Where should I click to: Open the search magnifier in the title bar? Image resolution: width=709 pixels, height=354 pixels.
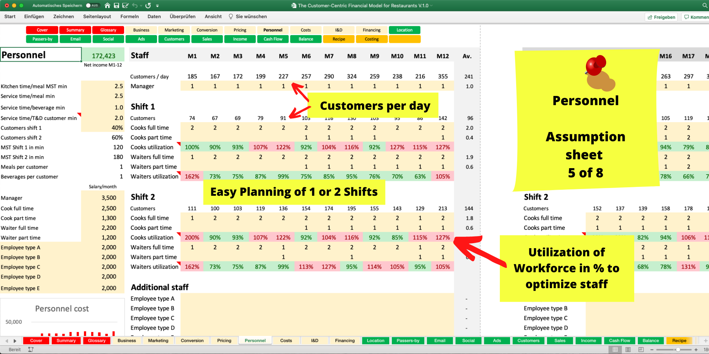tap(705, 5)
